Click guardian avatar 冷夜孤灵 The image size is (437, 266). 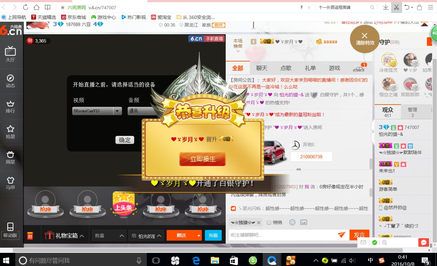tap(388, 60)
